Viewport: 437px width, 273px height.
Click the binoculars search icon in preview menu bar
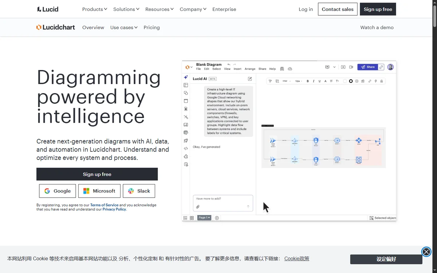[282, 68]
